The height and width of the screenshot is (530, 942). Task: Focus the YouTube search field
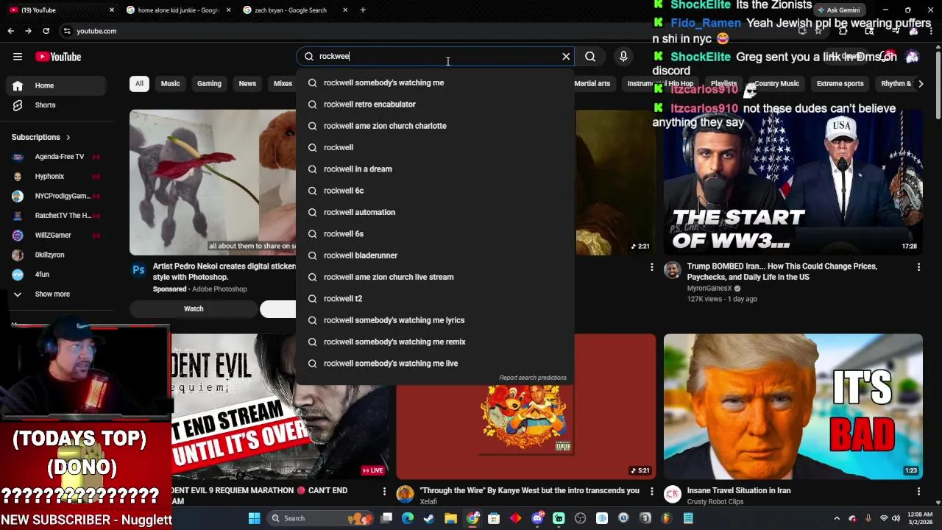pyautogui.click(x=436, y=57)
